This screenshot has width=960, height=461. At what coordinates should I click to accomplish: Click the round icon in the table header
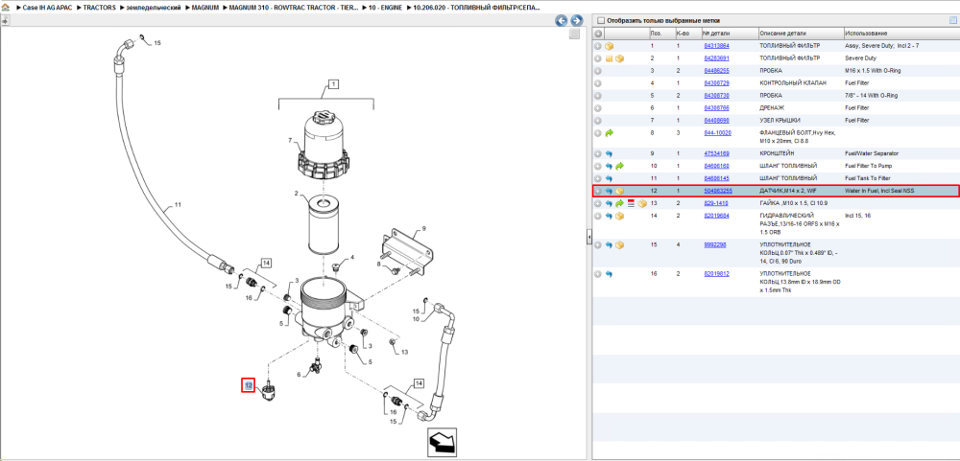[598, 34]
